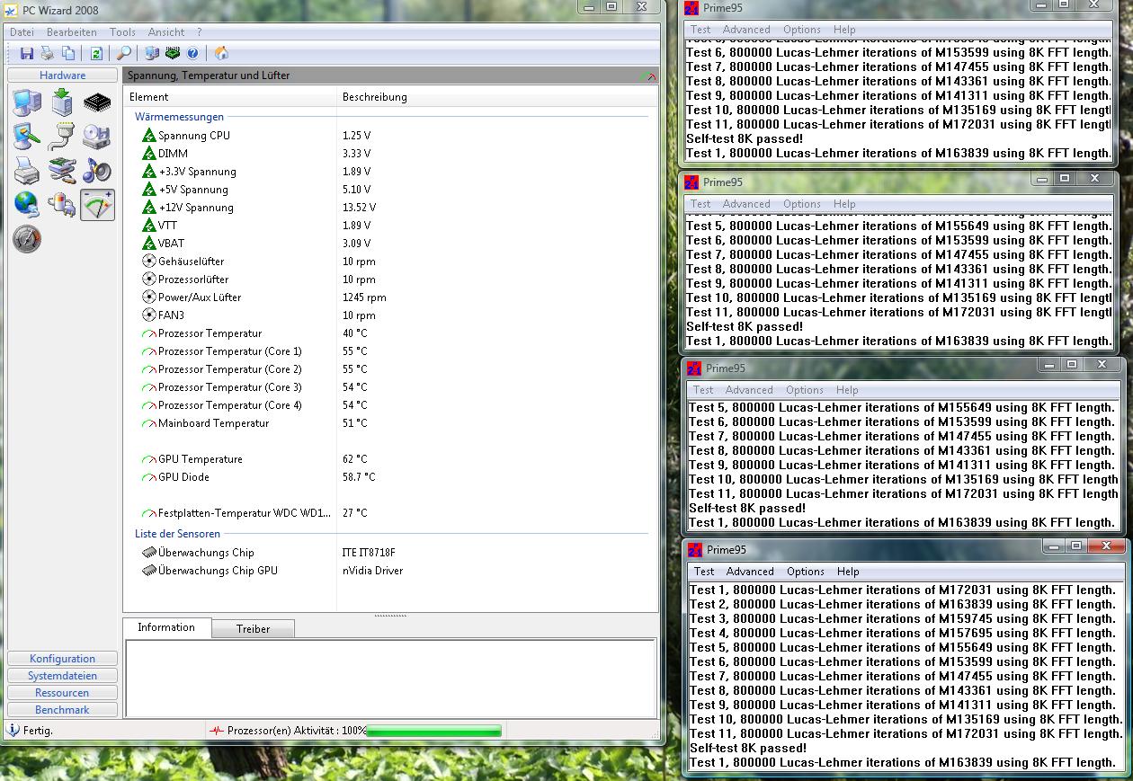Click the Save report toolbar icon
This screenshot has height=781, width=1133.
(x=27, y=54)
